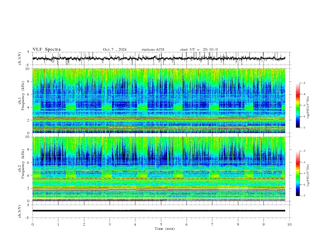
Task: Click the upper color bar 'log(PSD)(V²/Hz)' label
Action: (308, 107)
